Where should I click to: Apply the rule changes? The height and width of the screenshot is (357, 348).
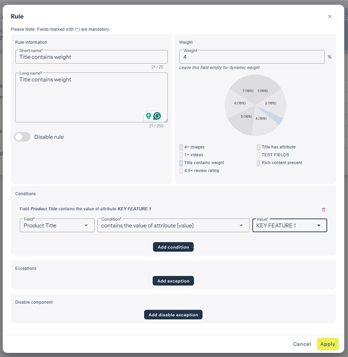pyautogui.click(x=328, y=344)
